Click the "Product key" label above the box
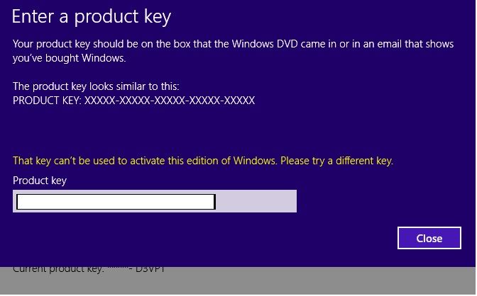The width and height of the screenshot is (477, 296). pos(40,181)
